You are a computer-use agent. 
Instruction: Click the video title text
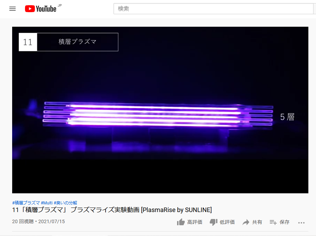(x=112, y=210)
